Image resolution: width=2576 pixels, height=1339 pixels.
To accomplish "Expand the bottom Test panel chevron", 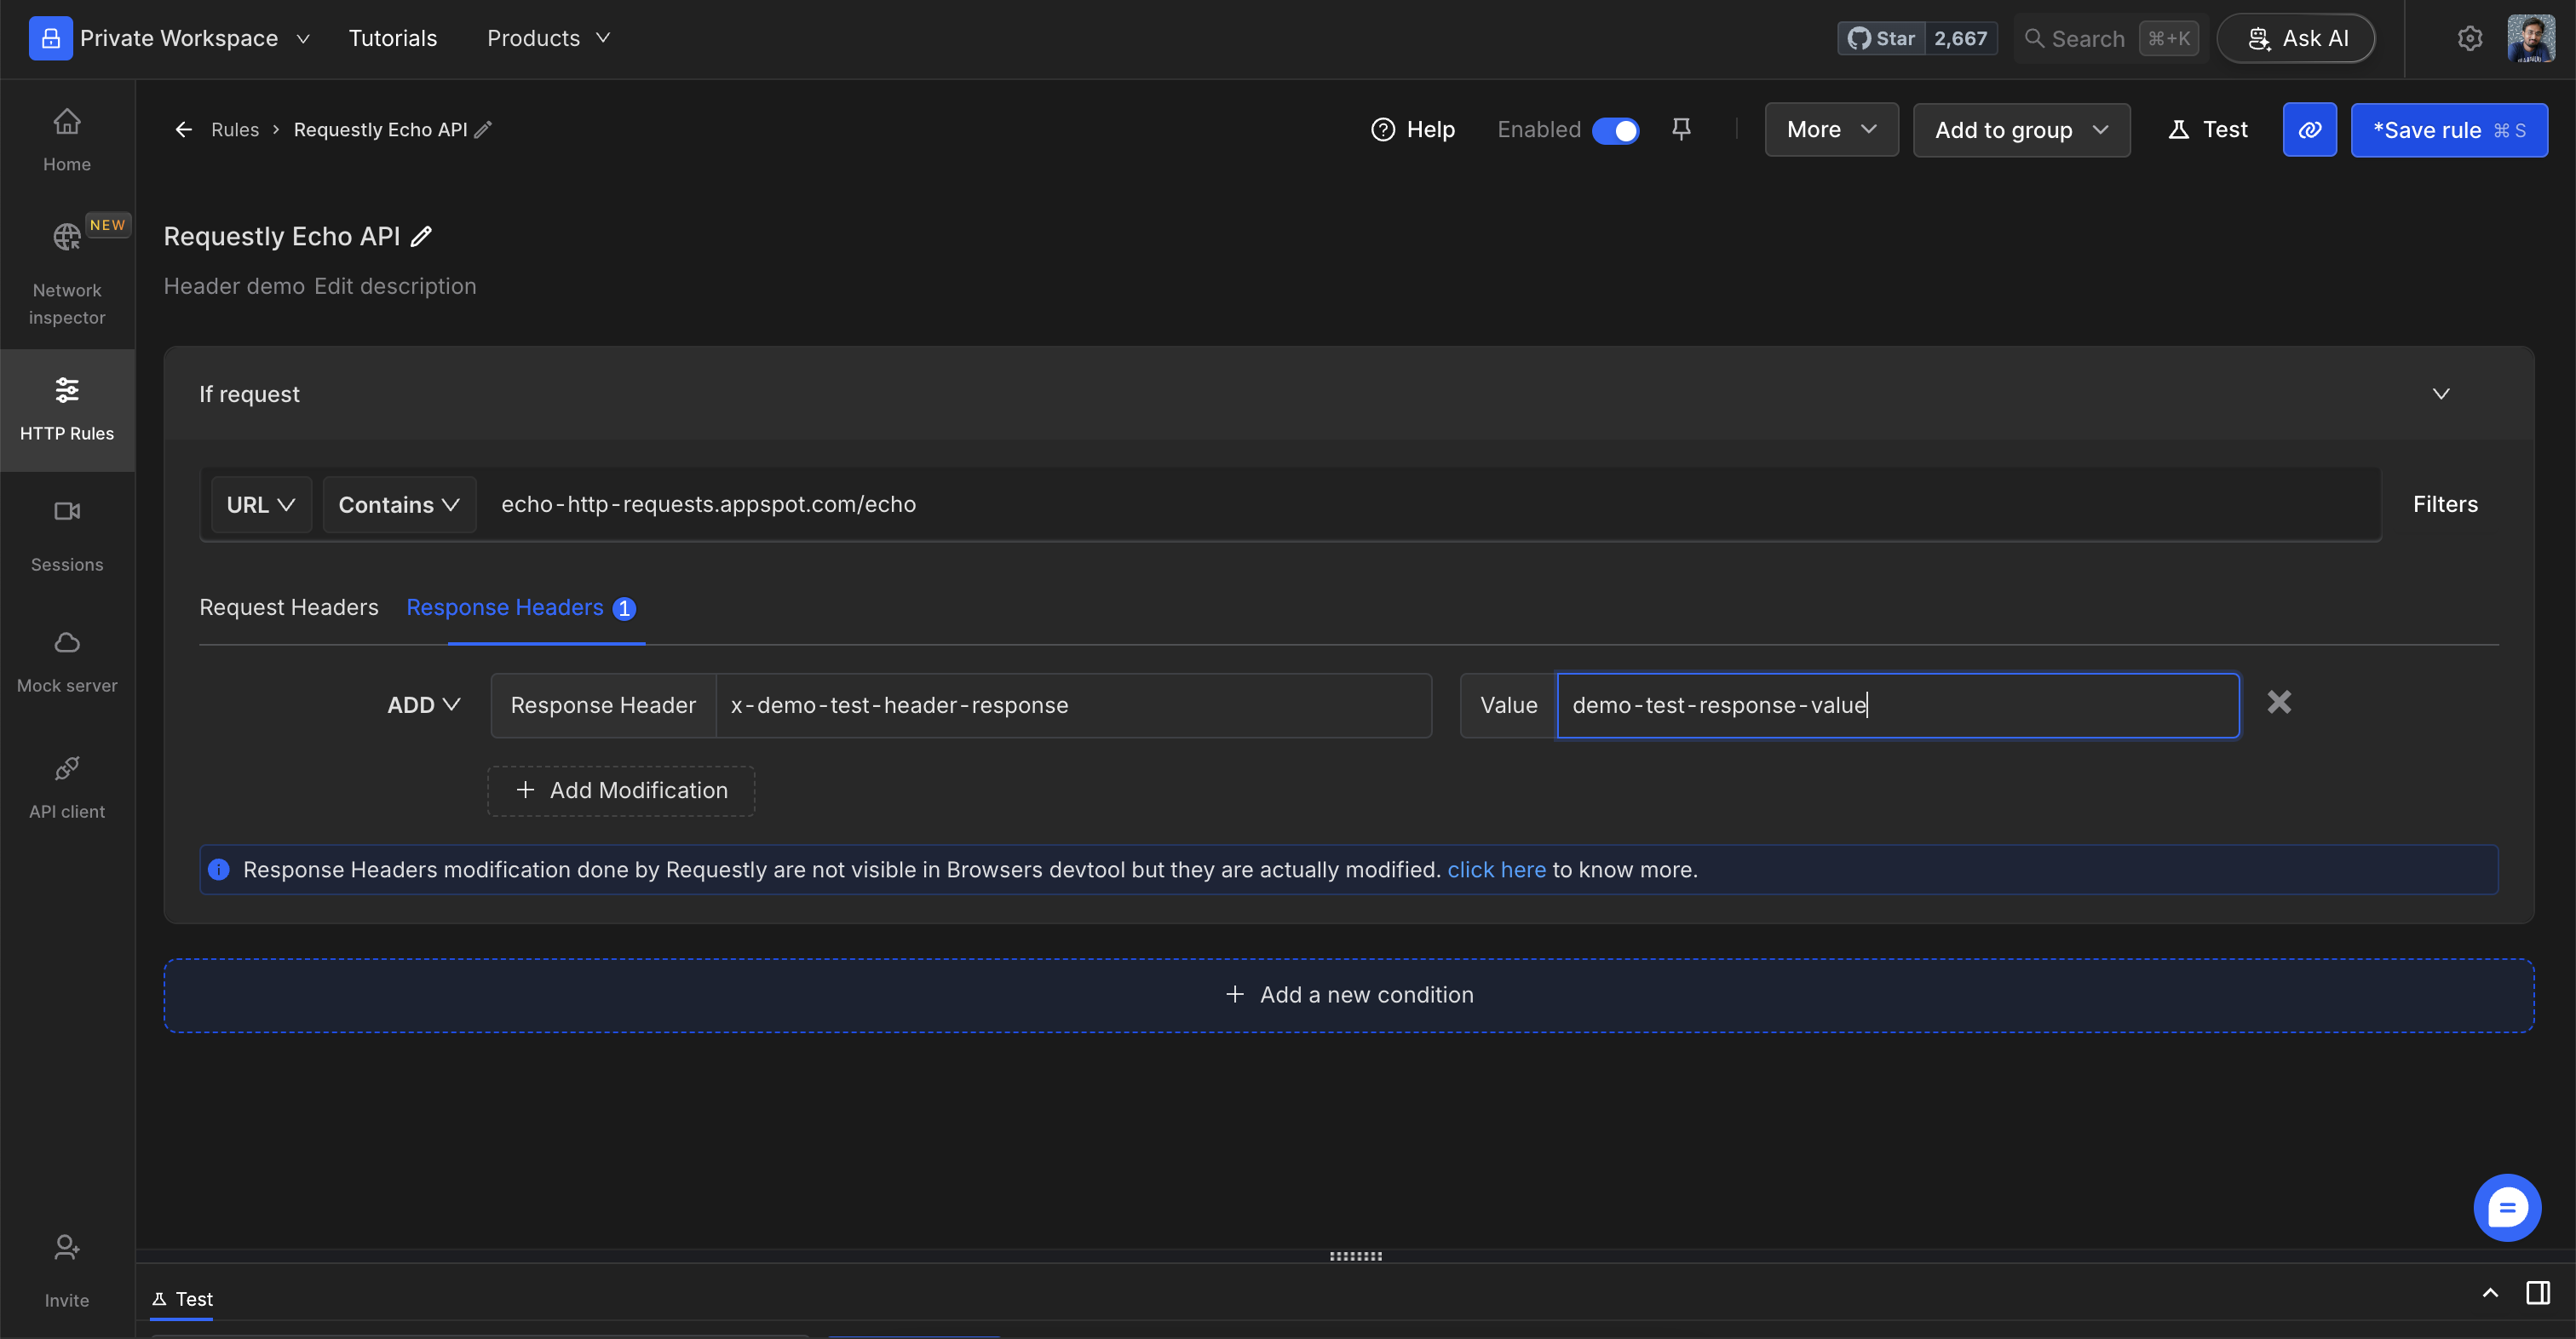I will [2490, 1293].
